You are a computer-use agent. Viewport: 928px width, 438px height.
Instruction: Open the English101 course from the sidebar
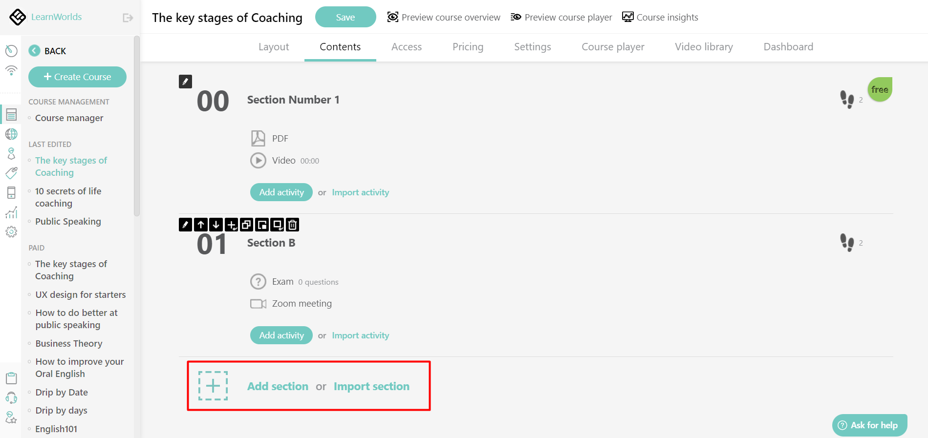tap(56, 428)
